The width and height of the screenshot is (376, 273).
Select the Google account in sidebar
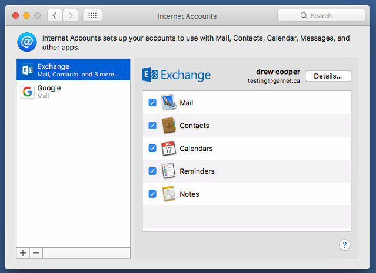coord(73,92)
